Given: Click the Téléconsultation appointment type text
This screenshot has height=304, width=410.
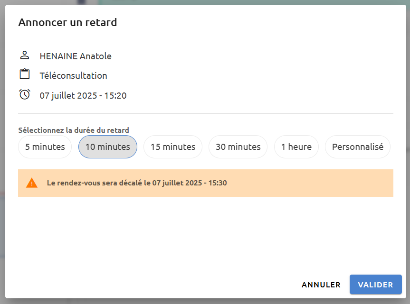Looking at the screenshot, I should tap(74, 76).
